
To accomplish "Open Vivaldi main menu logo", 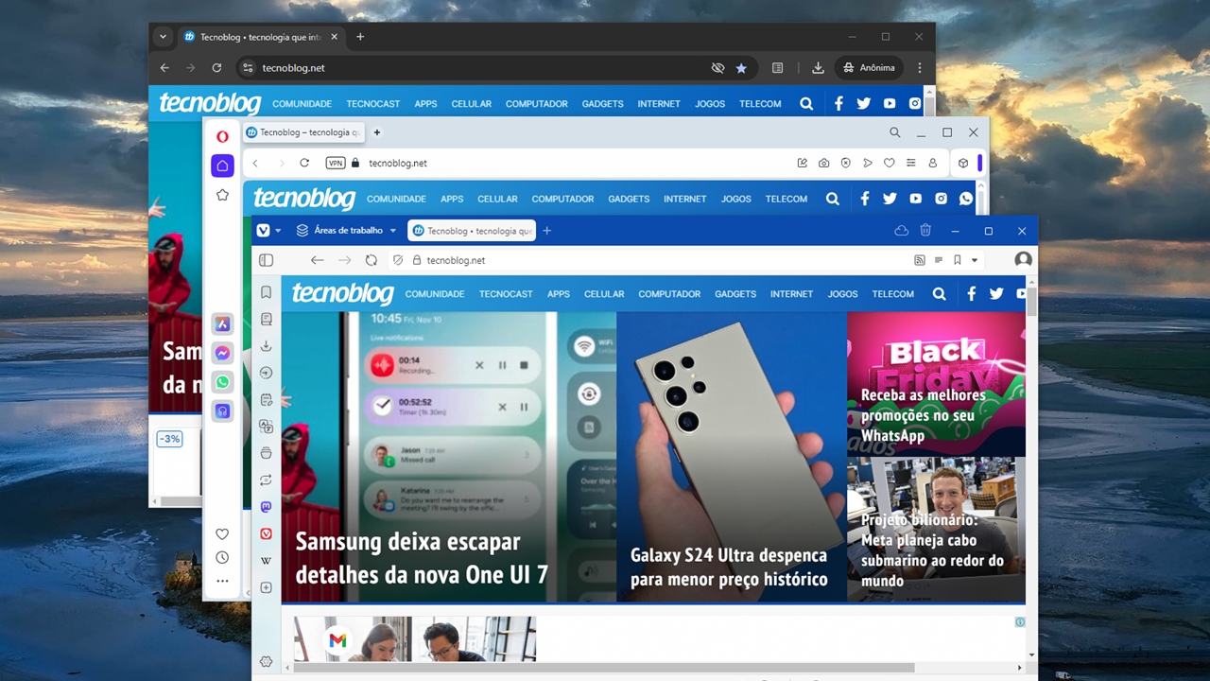I will pos(264,231).
